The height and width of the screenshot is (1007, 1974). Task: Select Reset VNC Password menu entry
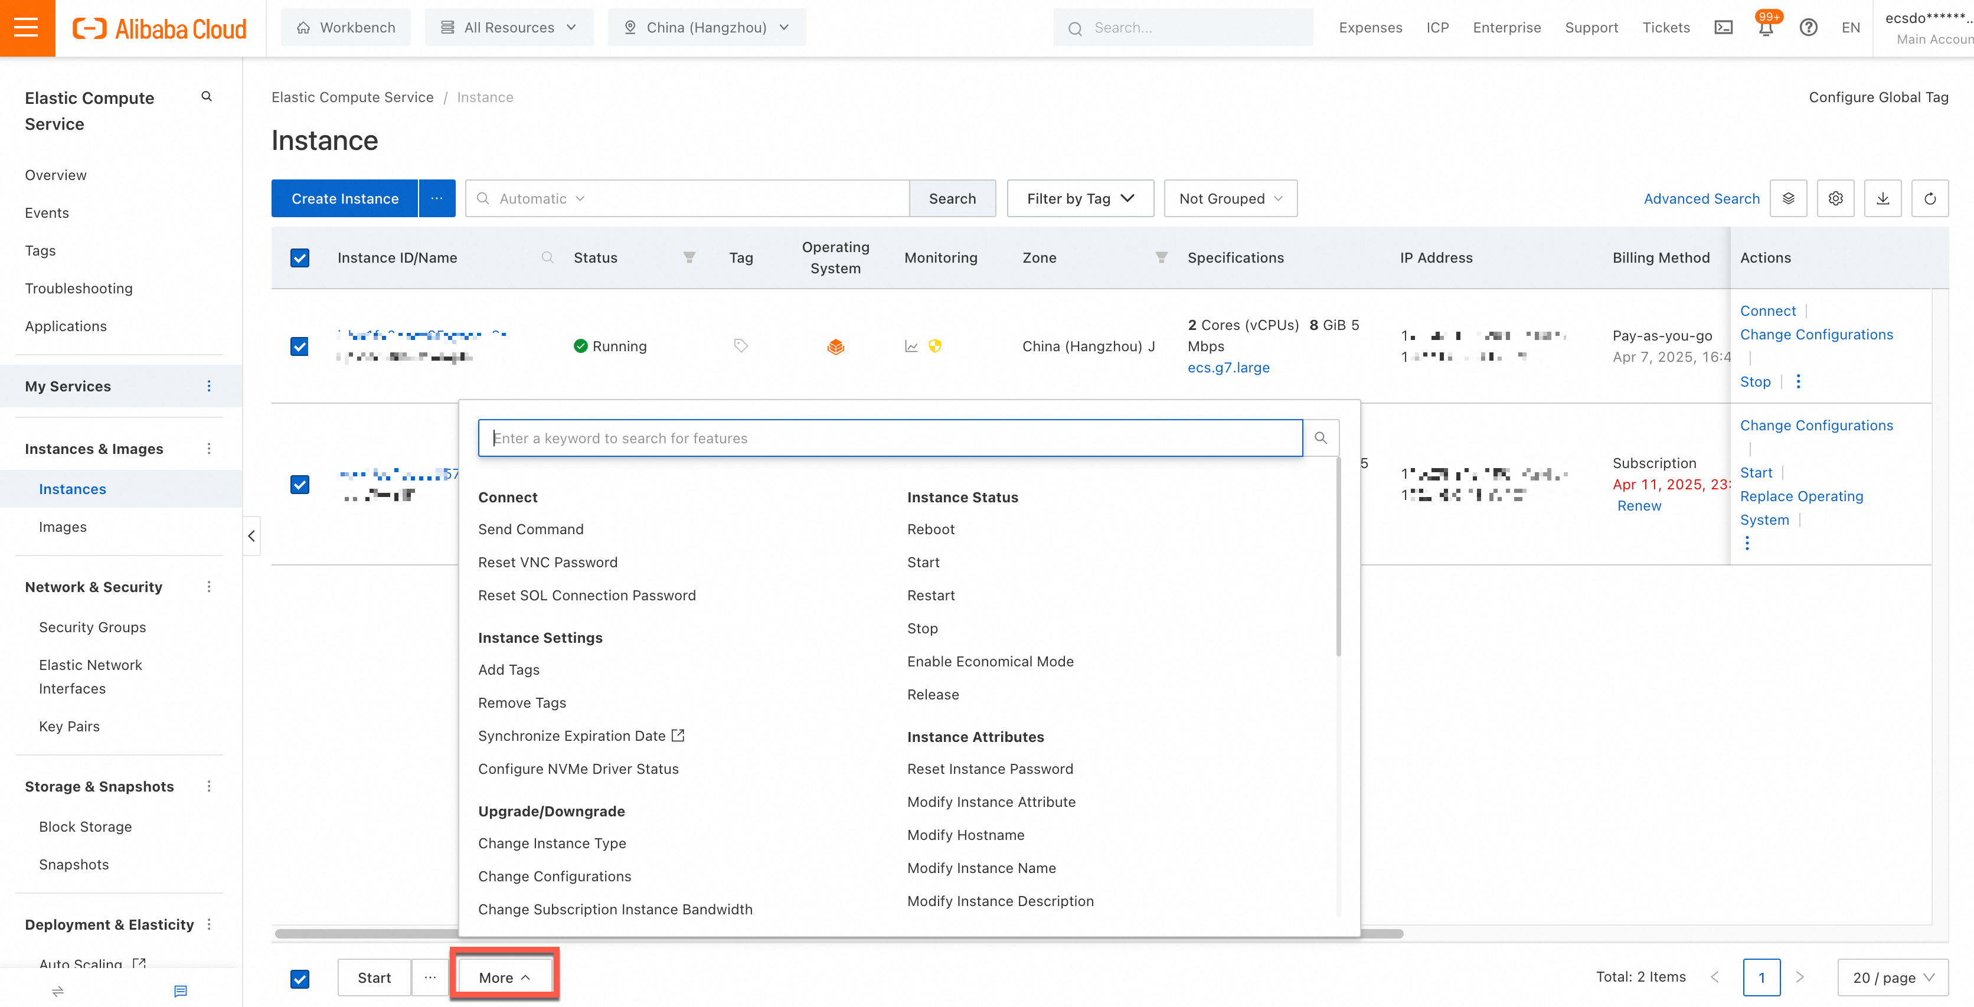pos(547,563)
